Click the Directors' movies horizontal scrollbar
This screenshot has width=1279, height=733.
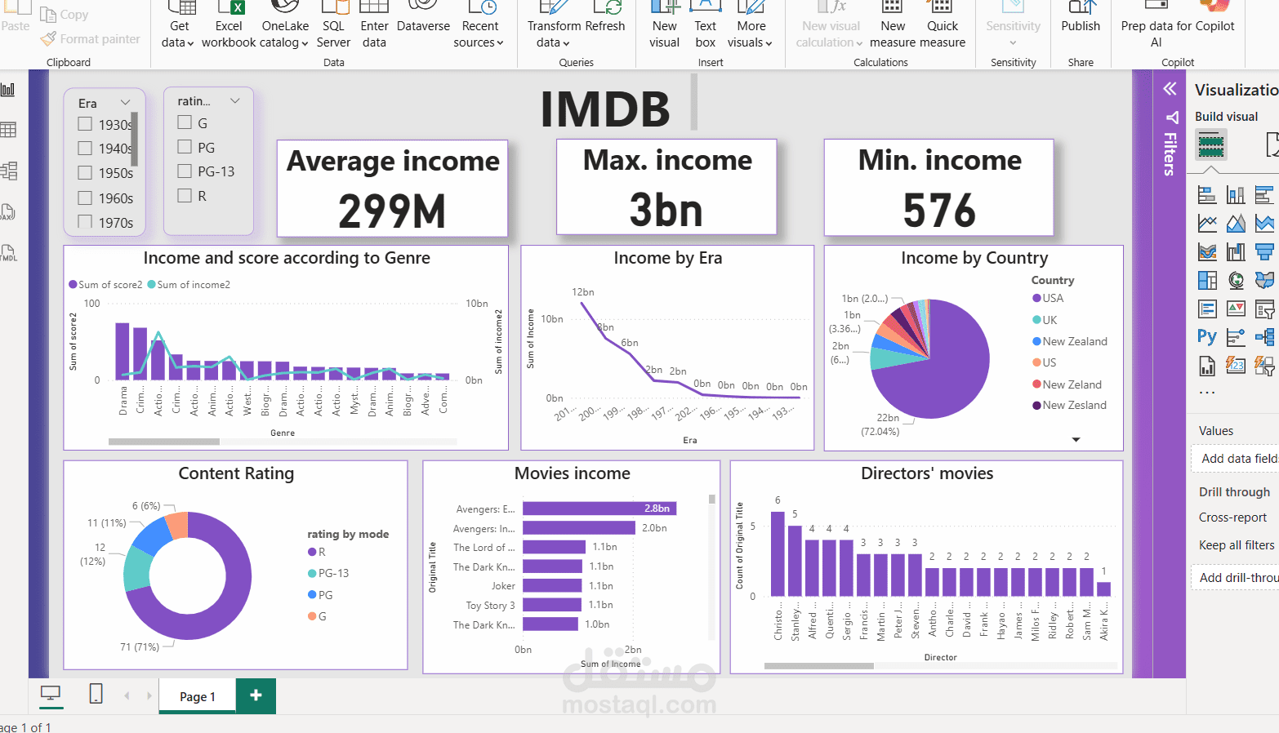[818, 666]
